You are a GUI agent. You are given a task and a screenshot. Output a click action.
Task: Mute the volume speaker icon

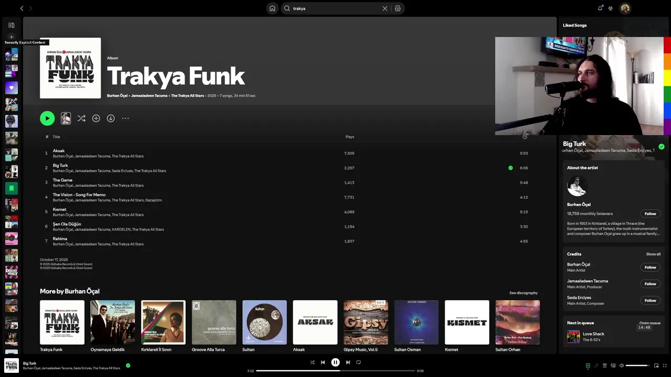coord(621,365)
